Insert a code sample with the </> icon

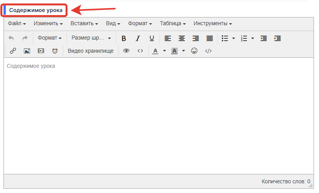point(208,51)
